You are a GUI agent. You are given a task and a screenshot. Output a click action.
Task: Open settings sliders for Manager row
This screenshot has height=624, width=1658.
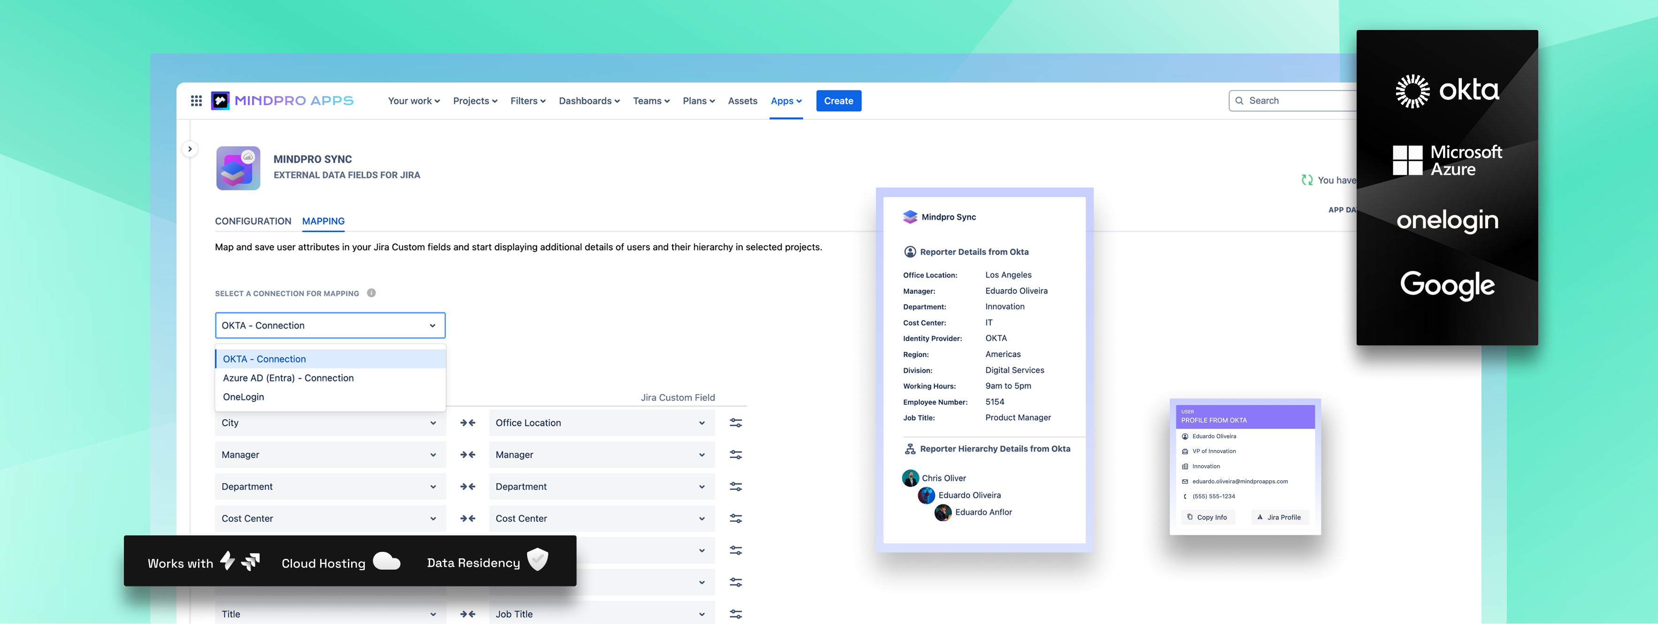pyautogui.click(x=736, y=455)
